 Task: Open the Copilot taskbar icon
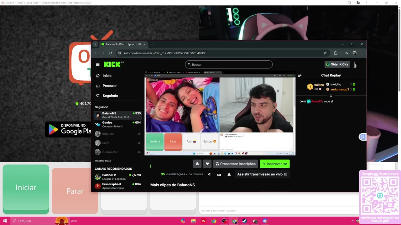point(183,221)
